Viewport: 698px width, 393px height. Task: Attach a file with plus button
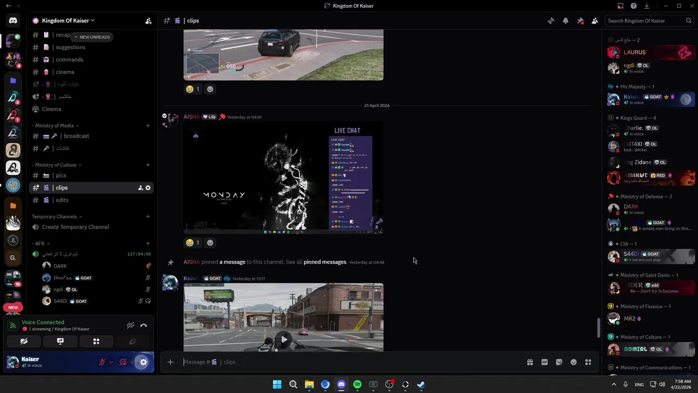[170, 362]
